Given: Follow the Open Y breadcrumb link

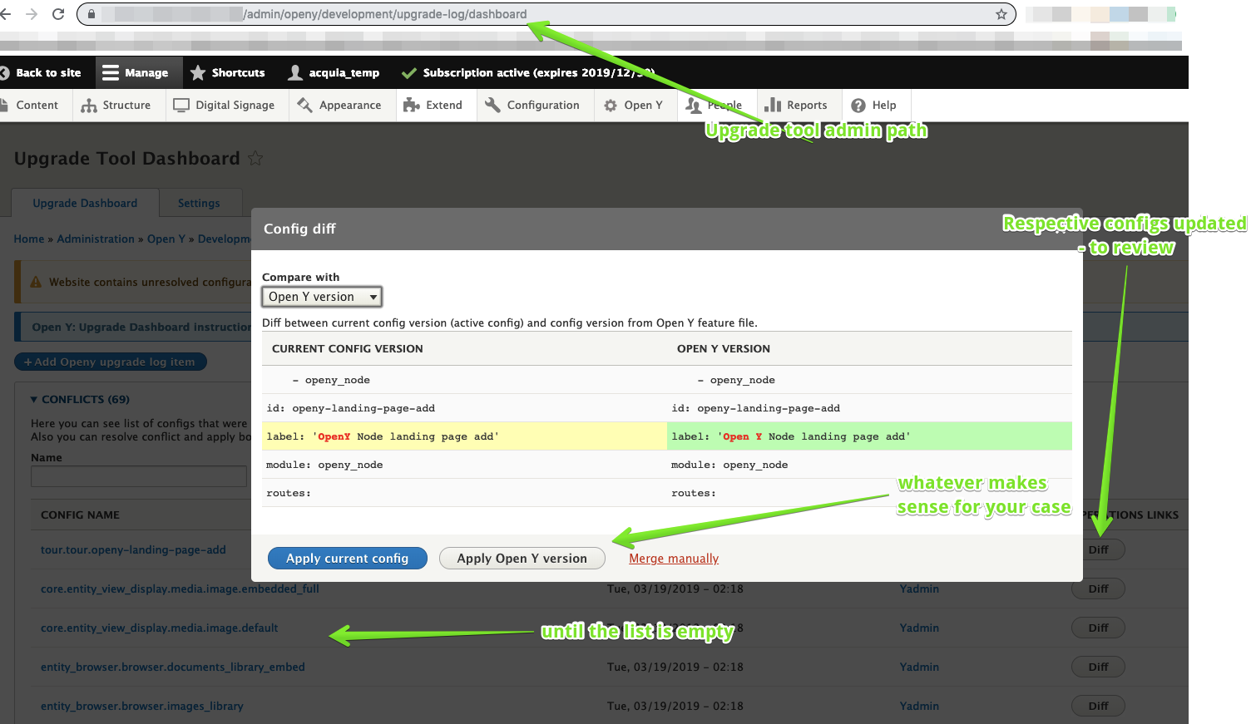Looking at the screenshot, I should pyautogui.click(x=166, y=239).
